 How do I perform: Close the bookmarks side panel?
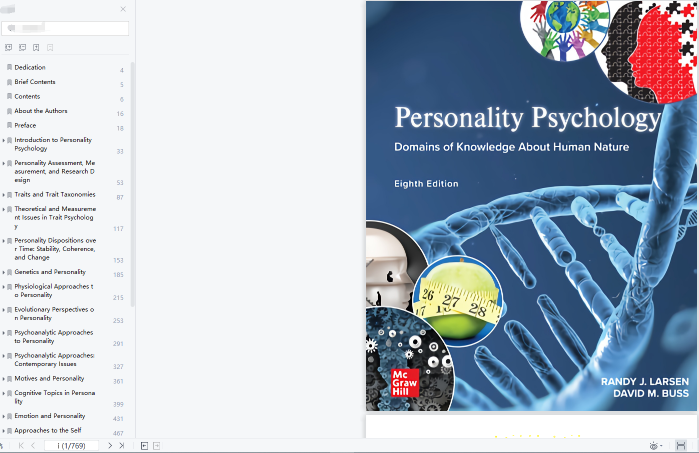123,9
